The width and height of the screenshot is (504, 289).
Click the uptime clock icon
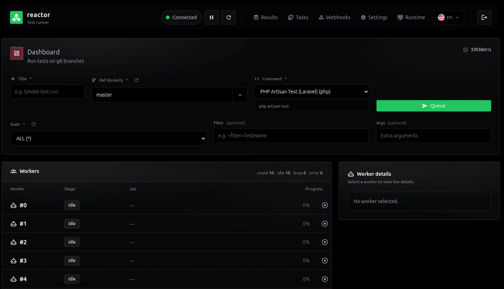[x=466, y=50]
